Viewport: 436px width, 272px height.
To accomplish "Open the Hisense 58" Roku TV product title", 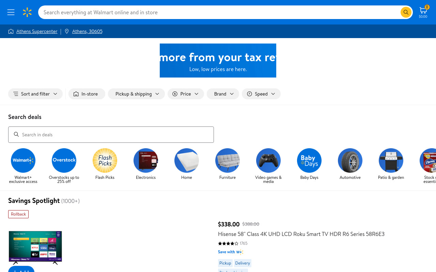I will (301, 234).
